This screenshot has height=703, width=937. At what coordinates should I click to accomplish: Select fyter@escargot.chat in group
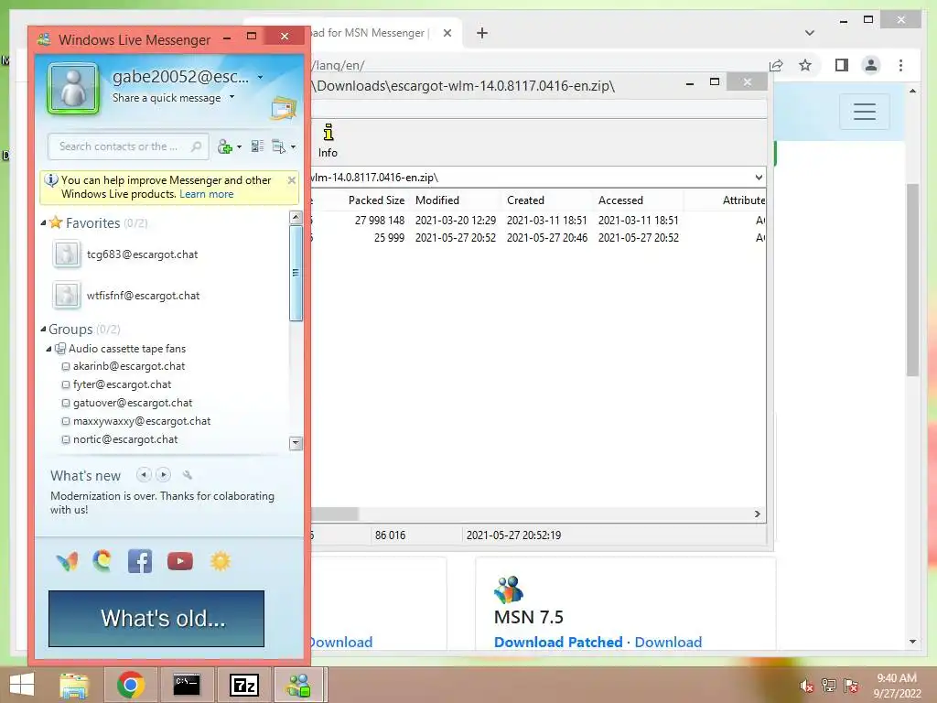click(x=122, y=384)
